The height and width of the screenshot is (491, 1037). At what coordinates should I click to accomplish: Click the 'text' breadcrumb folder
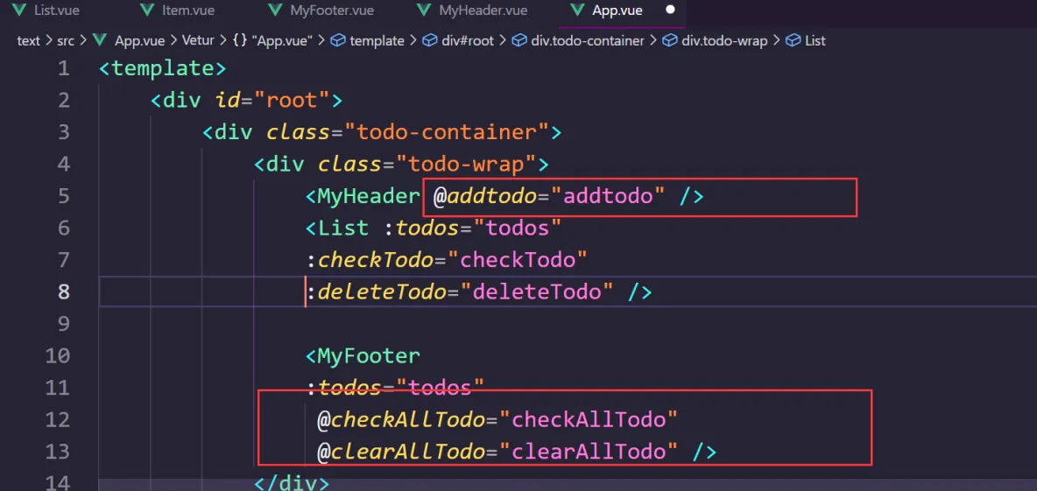[x=28, y=41]
